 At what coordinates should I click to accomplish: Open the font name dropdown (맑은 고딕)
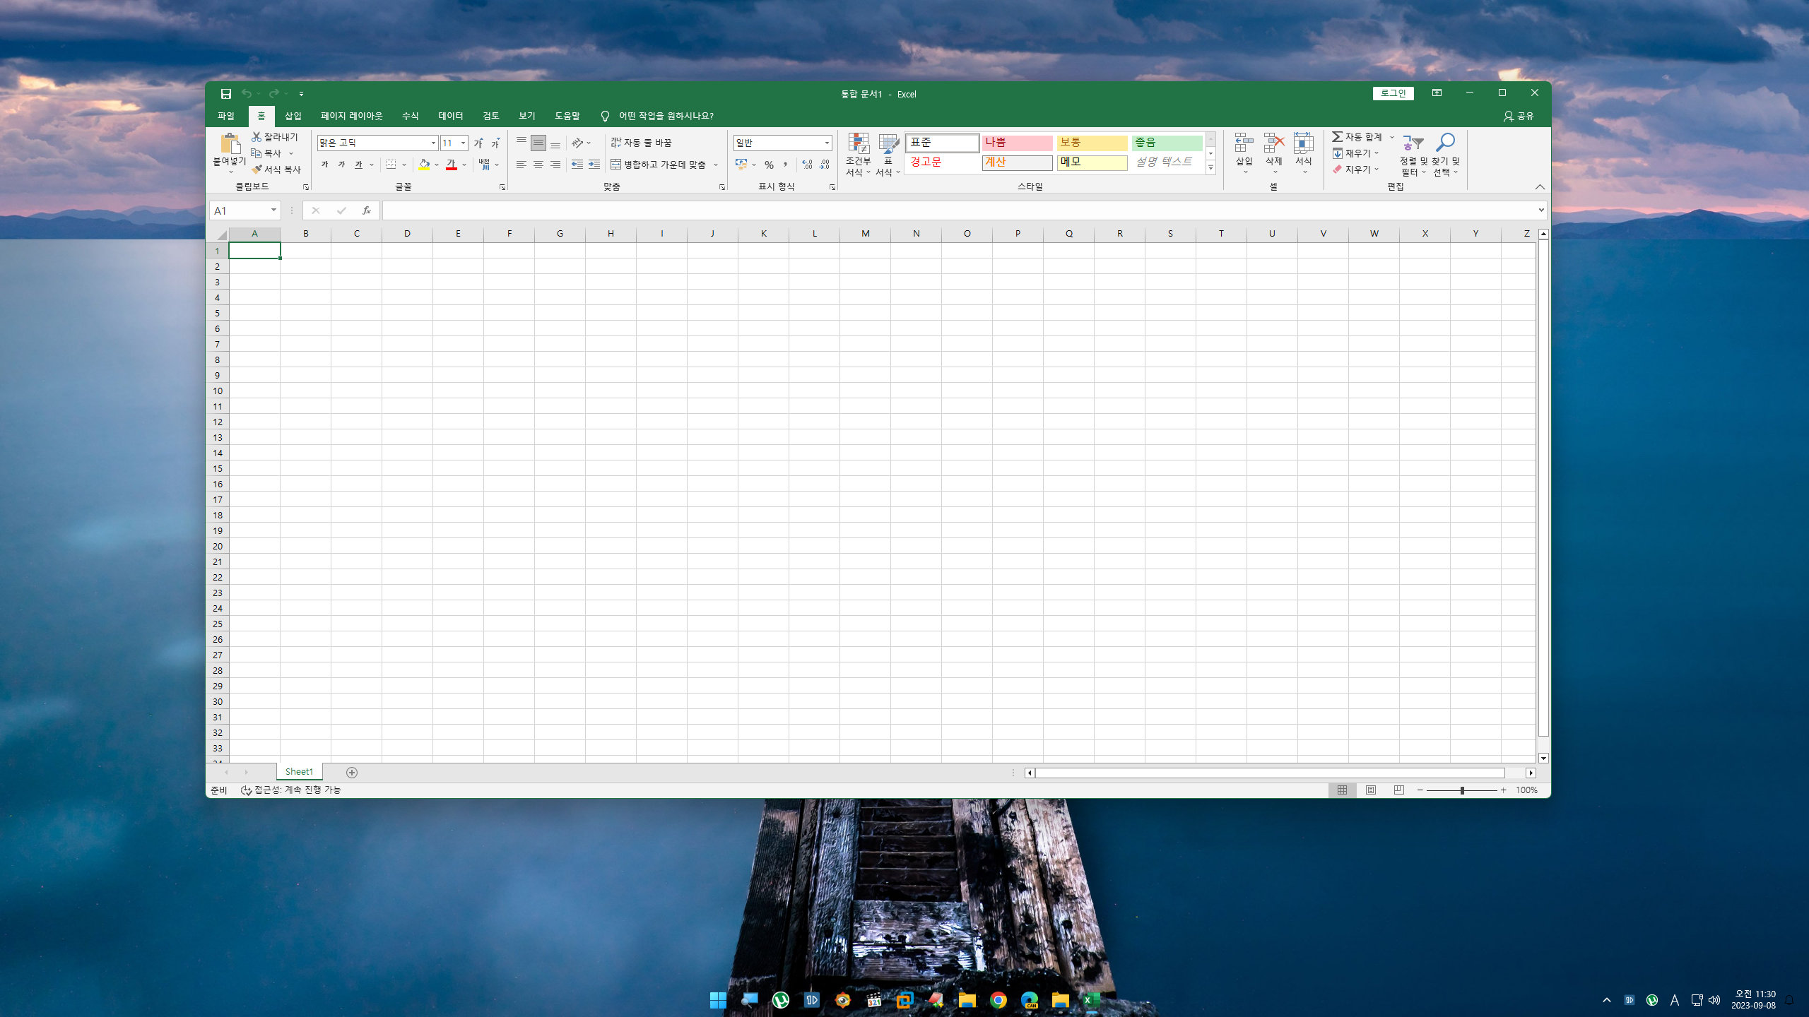(x=433, y=143)
